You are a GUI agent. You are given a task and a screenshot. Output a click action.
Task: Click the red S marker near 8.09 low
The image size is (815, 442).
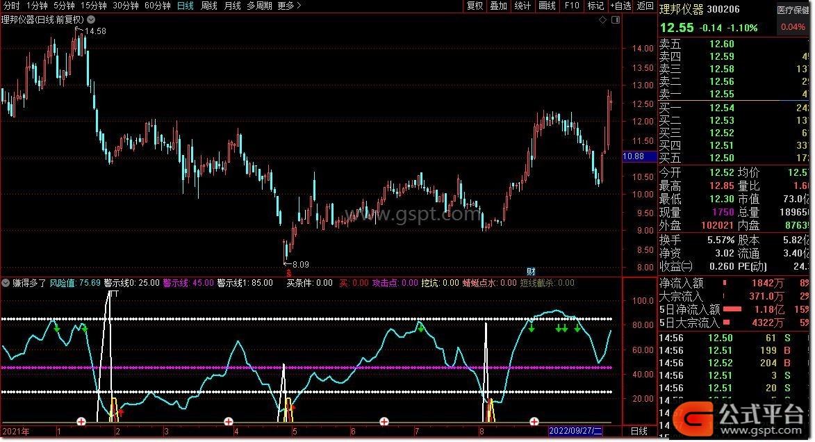point(288,273)
